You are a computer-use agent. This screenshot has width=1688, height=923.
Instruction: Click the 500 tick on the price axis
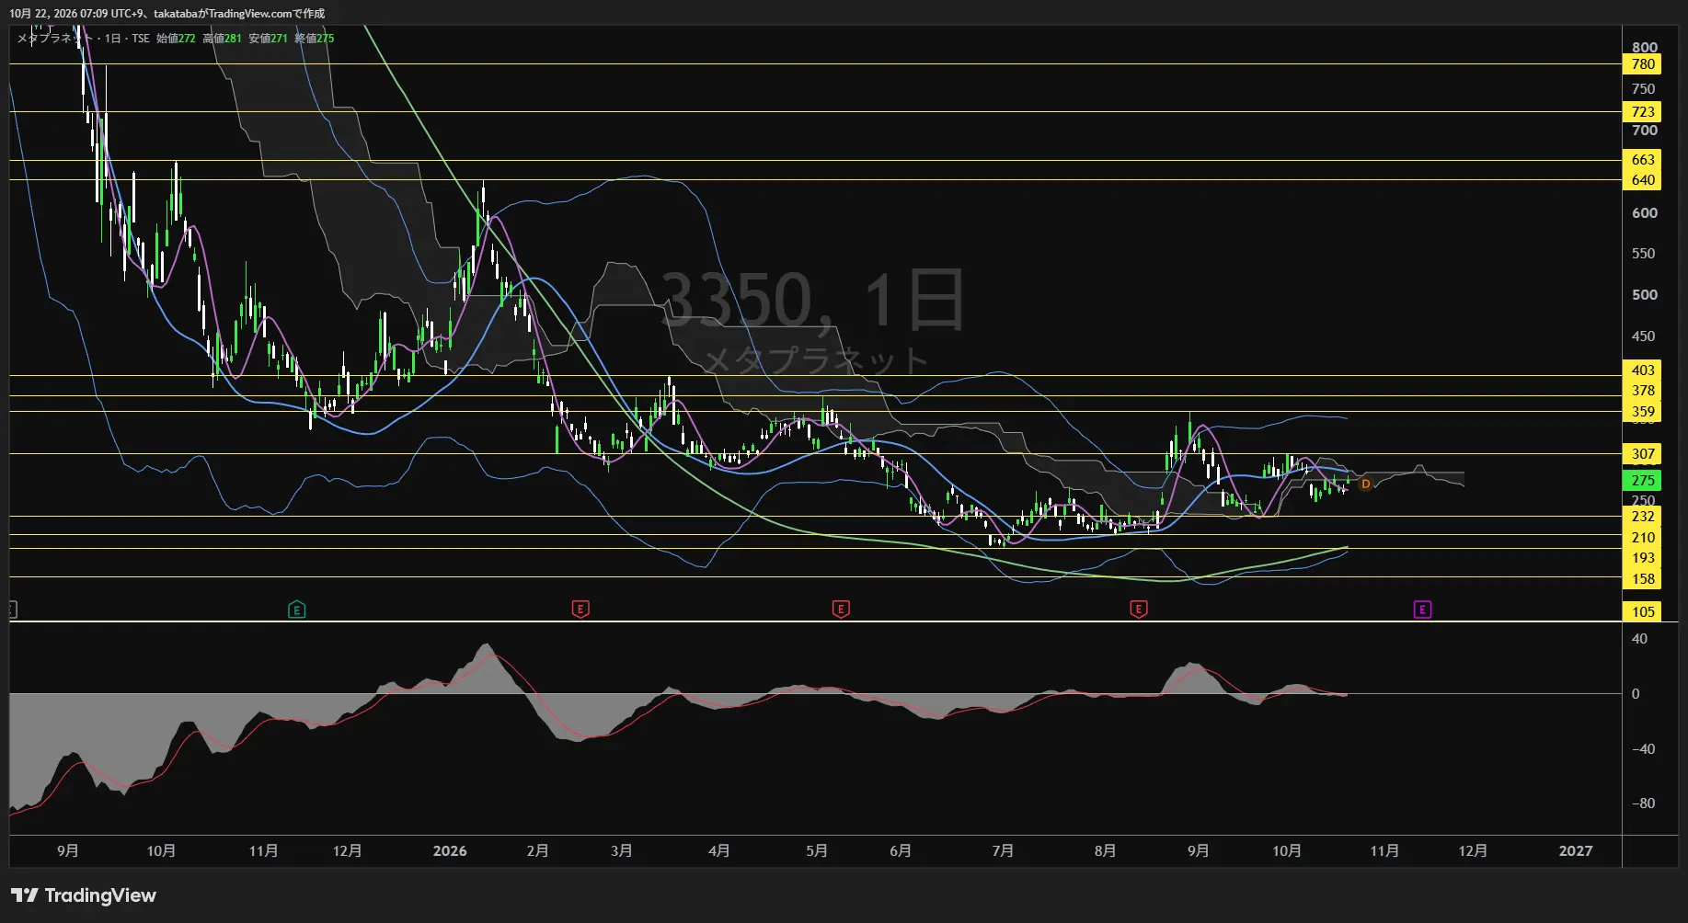(x=1644, y=295)
